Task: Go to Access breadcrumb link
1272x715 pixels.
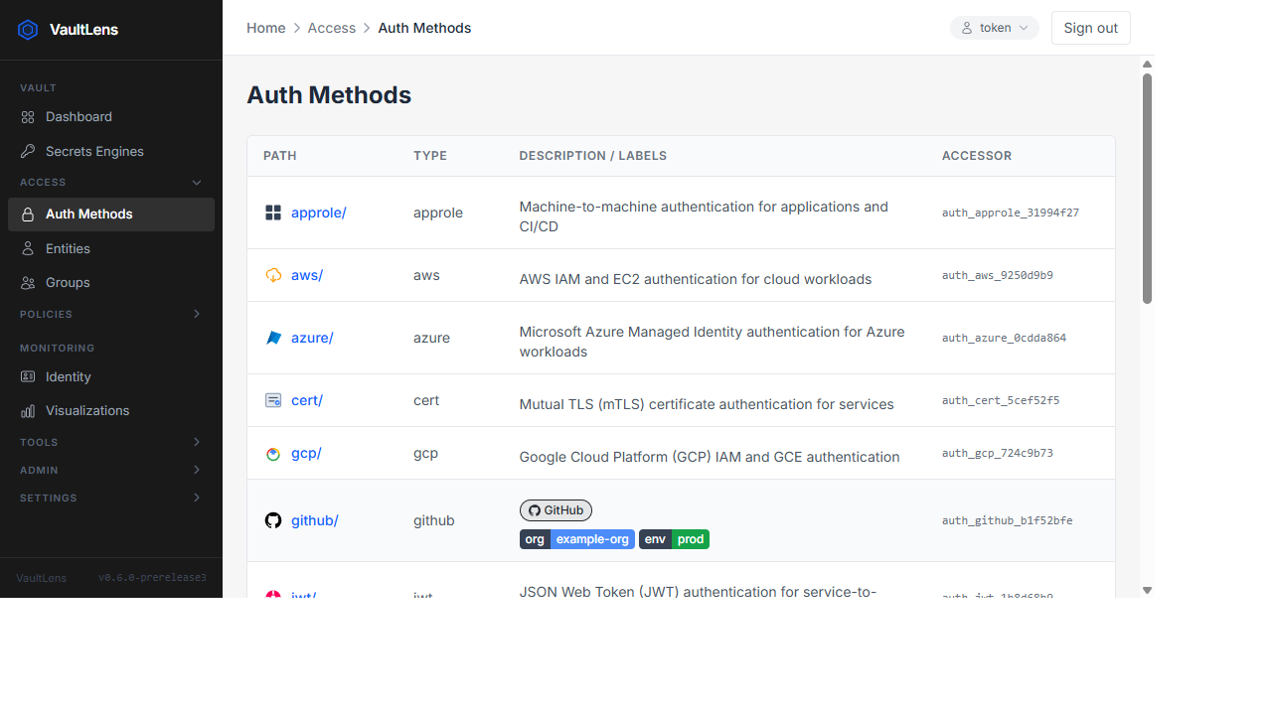Action: pyautogui.click(x=332, y=28)
